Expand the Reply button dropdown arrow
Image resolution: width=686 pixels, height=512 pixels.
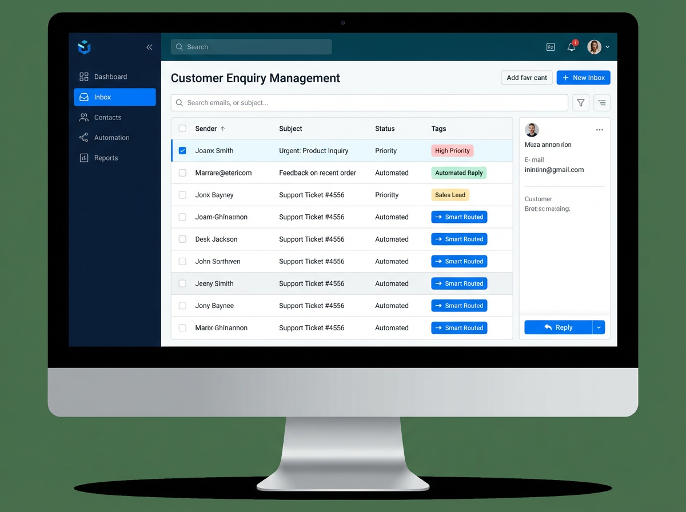tap(599, 327)
